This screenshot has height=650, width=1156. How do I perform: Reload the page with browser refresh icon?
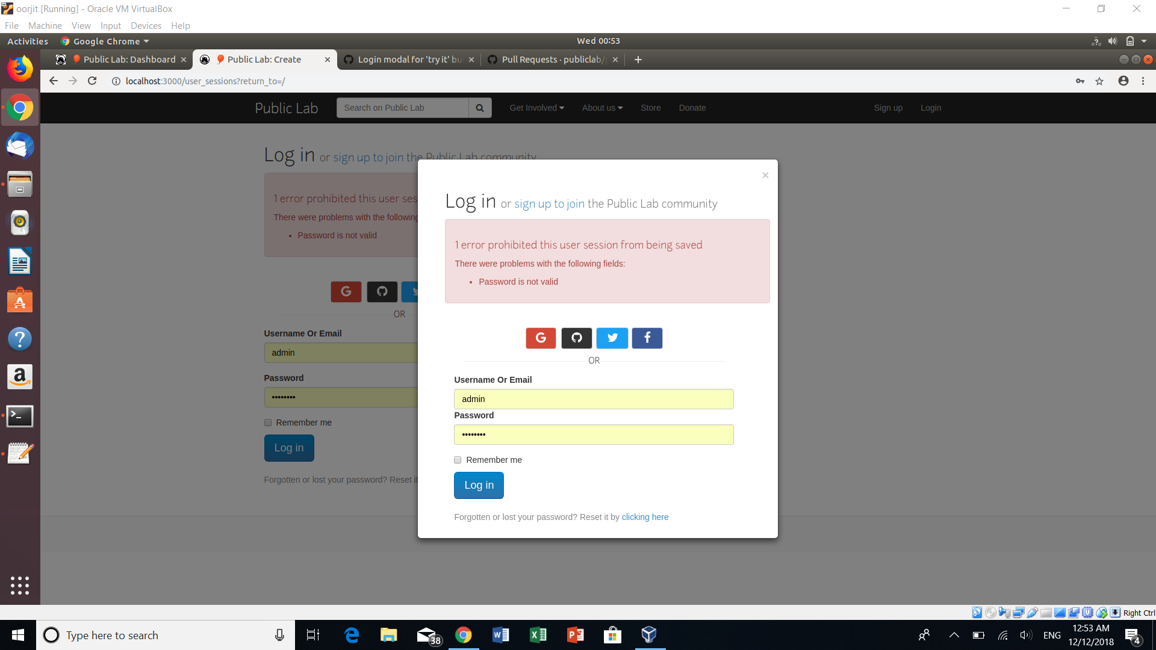click(92, 81)
